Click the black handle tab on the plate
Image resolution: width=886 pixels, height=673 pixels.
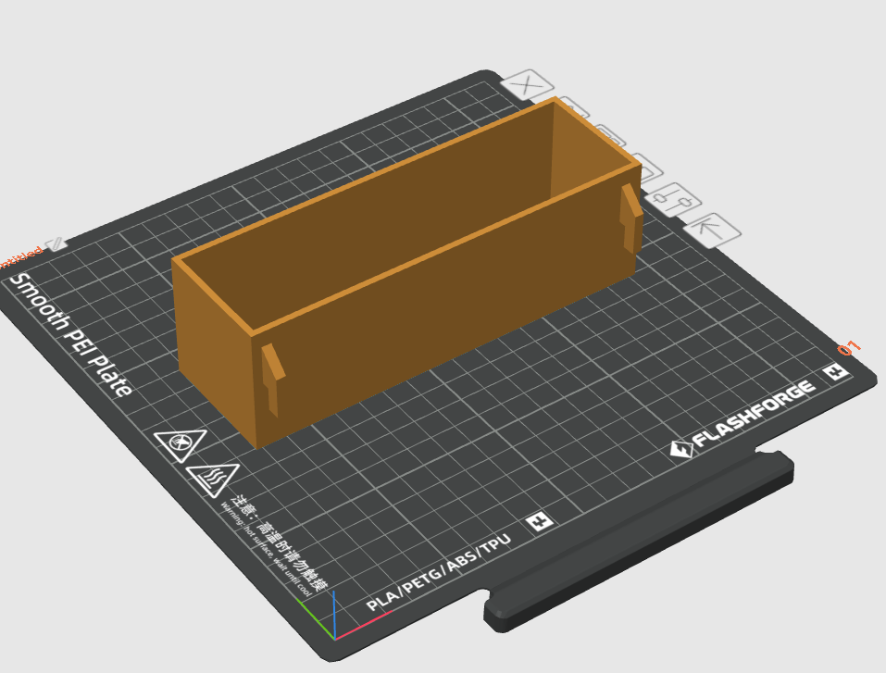pyautogui.click(x=639, y=542)
